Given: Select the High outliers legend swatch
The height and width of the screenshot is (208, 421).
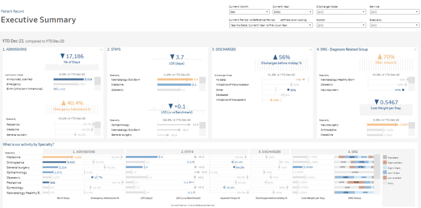Looking at the screenshot, I should click(x=385, y=163).
